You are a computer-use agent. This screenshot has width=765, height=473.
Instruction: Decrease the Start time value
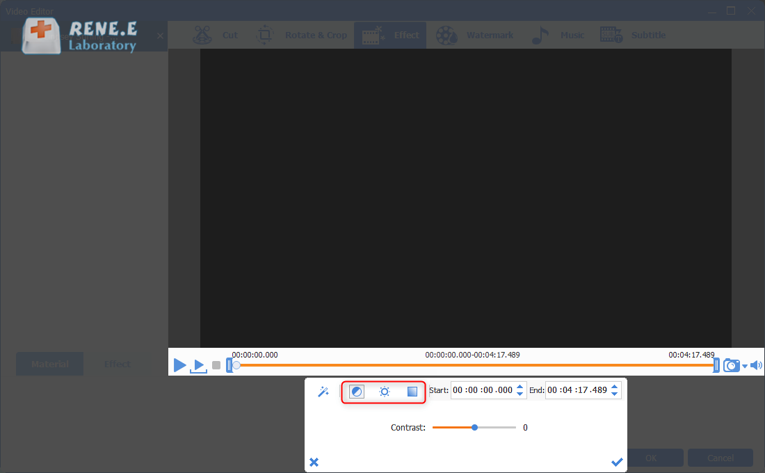[520, 394]
